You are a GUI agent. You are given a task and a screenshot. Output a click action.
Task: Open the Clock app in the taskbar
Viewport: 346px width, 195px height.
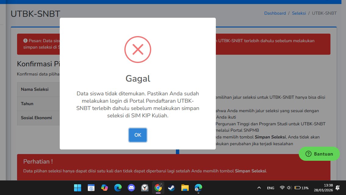point(144,188)
